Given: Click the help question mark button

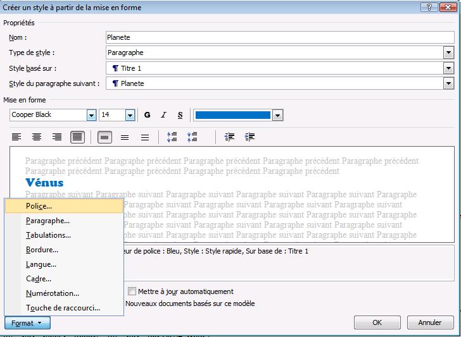Looking at the screenshot, I should 429,7.
